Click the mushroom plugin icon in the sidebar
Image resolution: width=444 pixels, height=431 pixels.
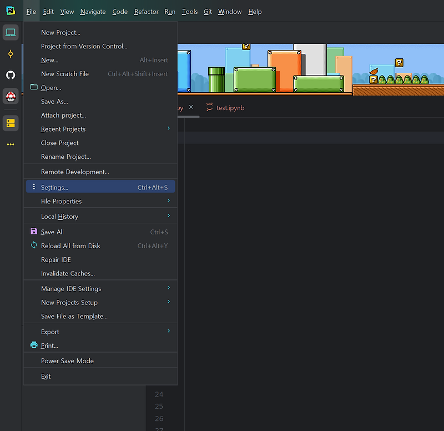tap(10, 96)
